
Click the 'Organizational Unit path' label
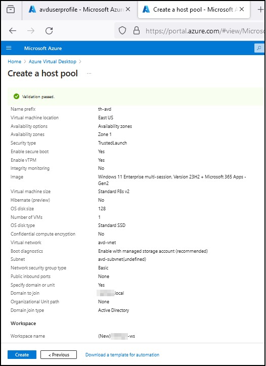[35, 302]
